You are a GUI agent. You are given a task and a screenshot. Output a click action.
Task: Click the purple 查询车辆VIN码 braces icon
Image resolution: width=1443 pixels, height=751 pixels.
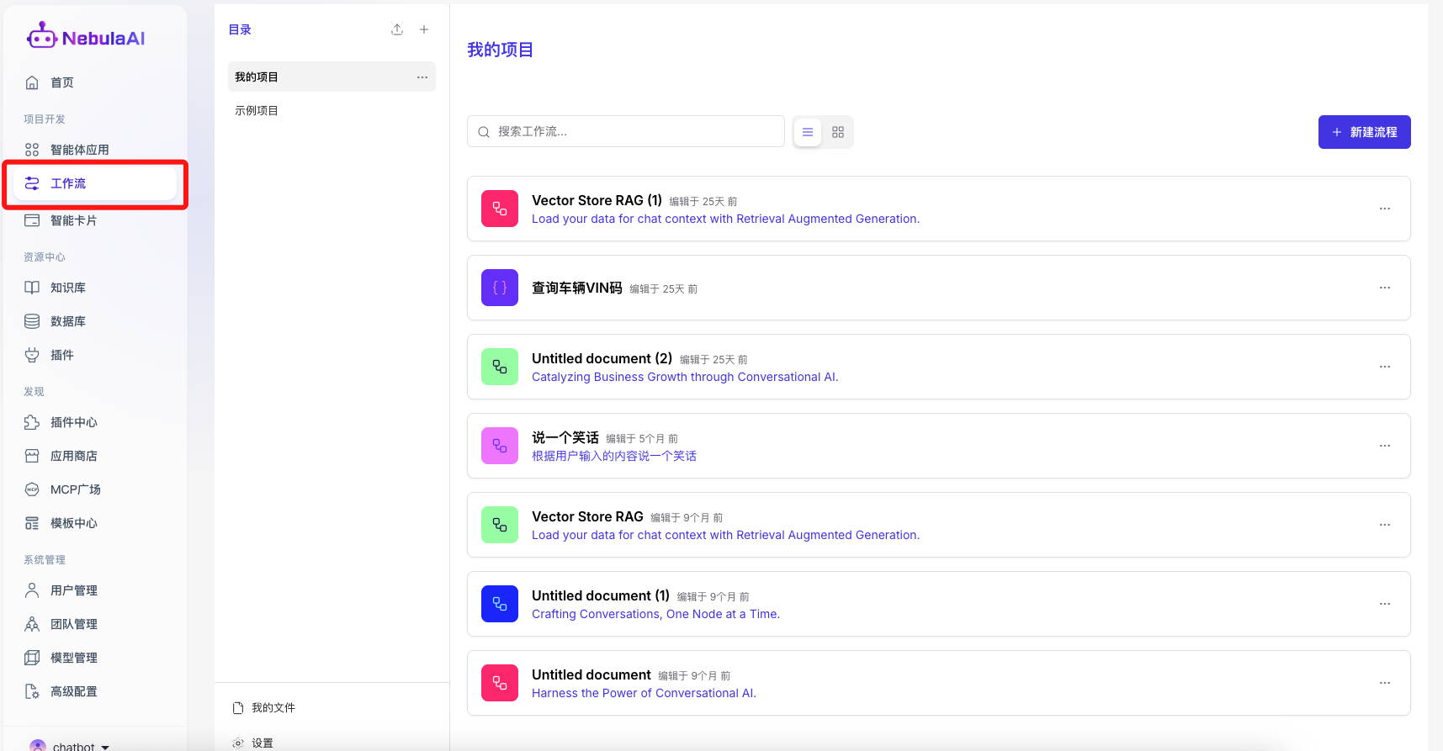click(500, 288)
